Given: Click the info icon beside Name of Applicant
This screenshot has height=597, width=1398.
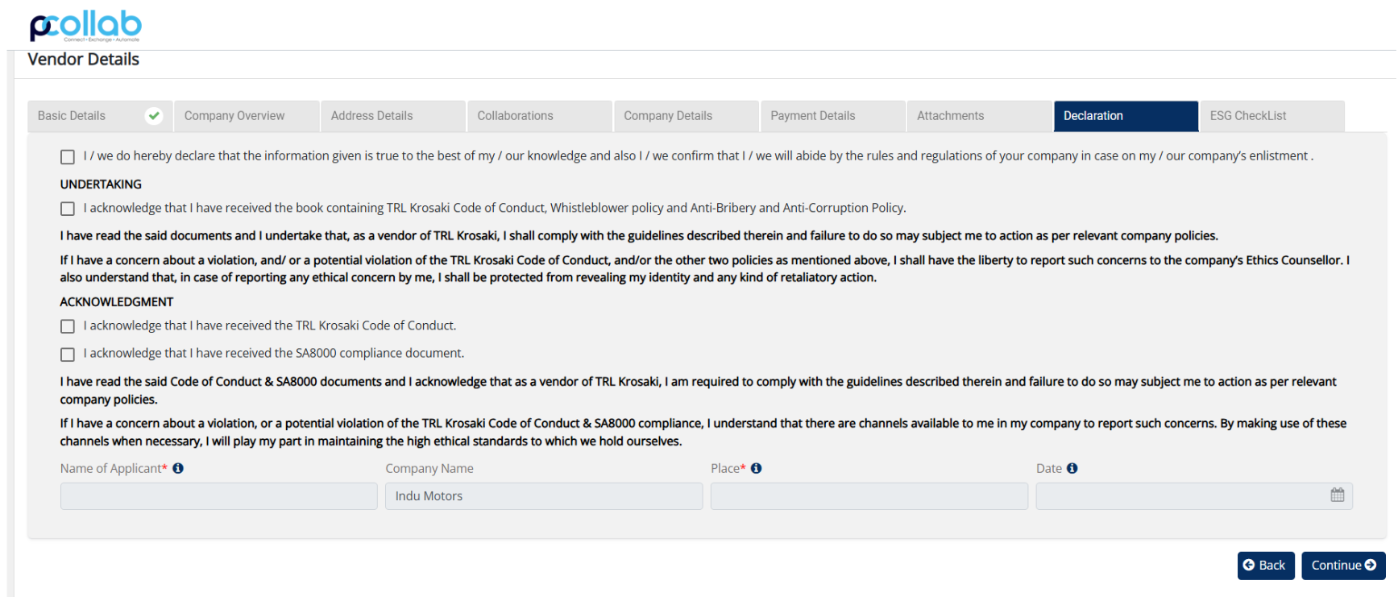Looking at the screenshot, I should [x=178, y=468].
